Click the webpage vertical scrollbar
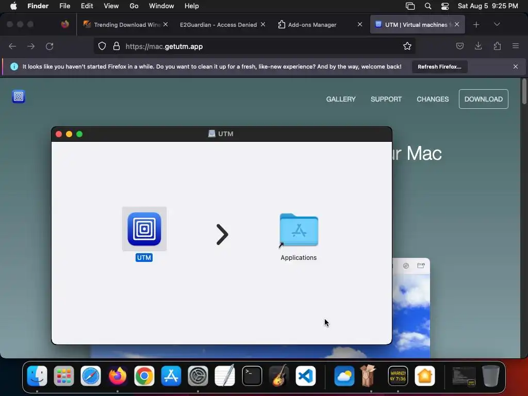This screenshot has height=396, width=528. (524, 92)
